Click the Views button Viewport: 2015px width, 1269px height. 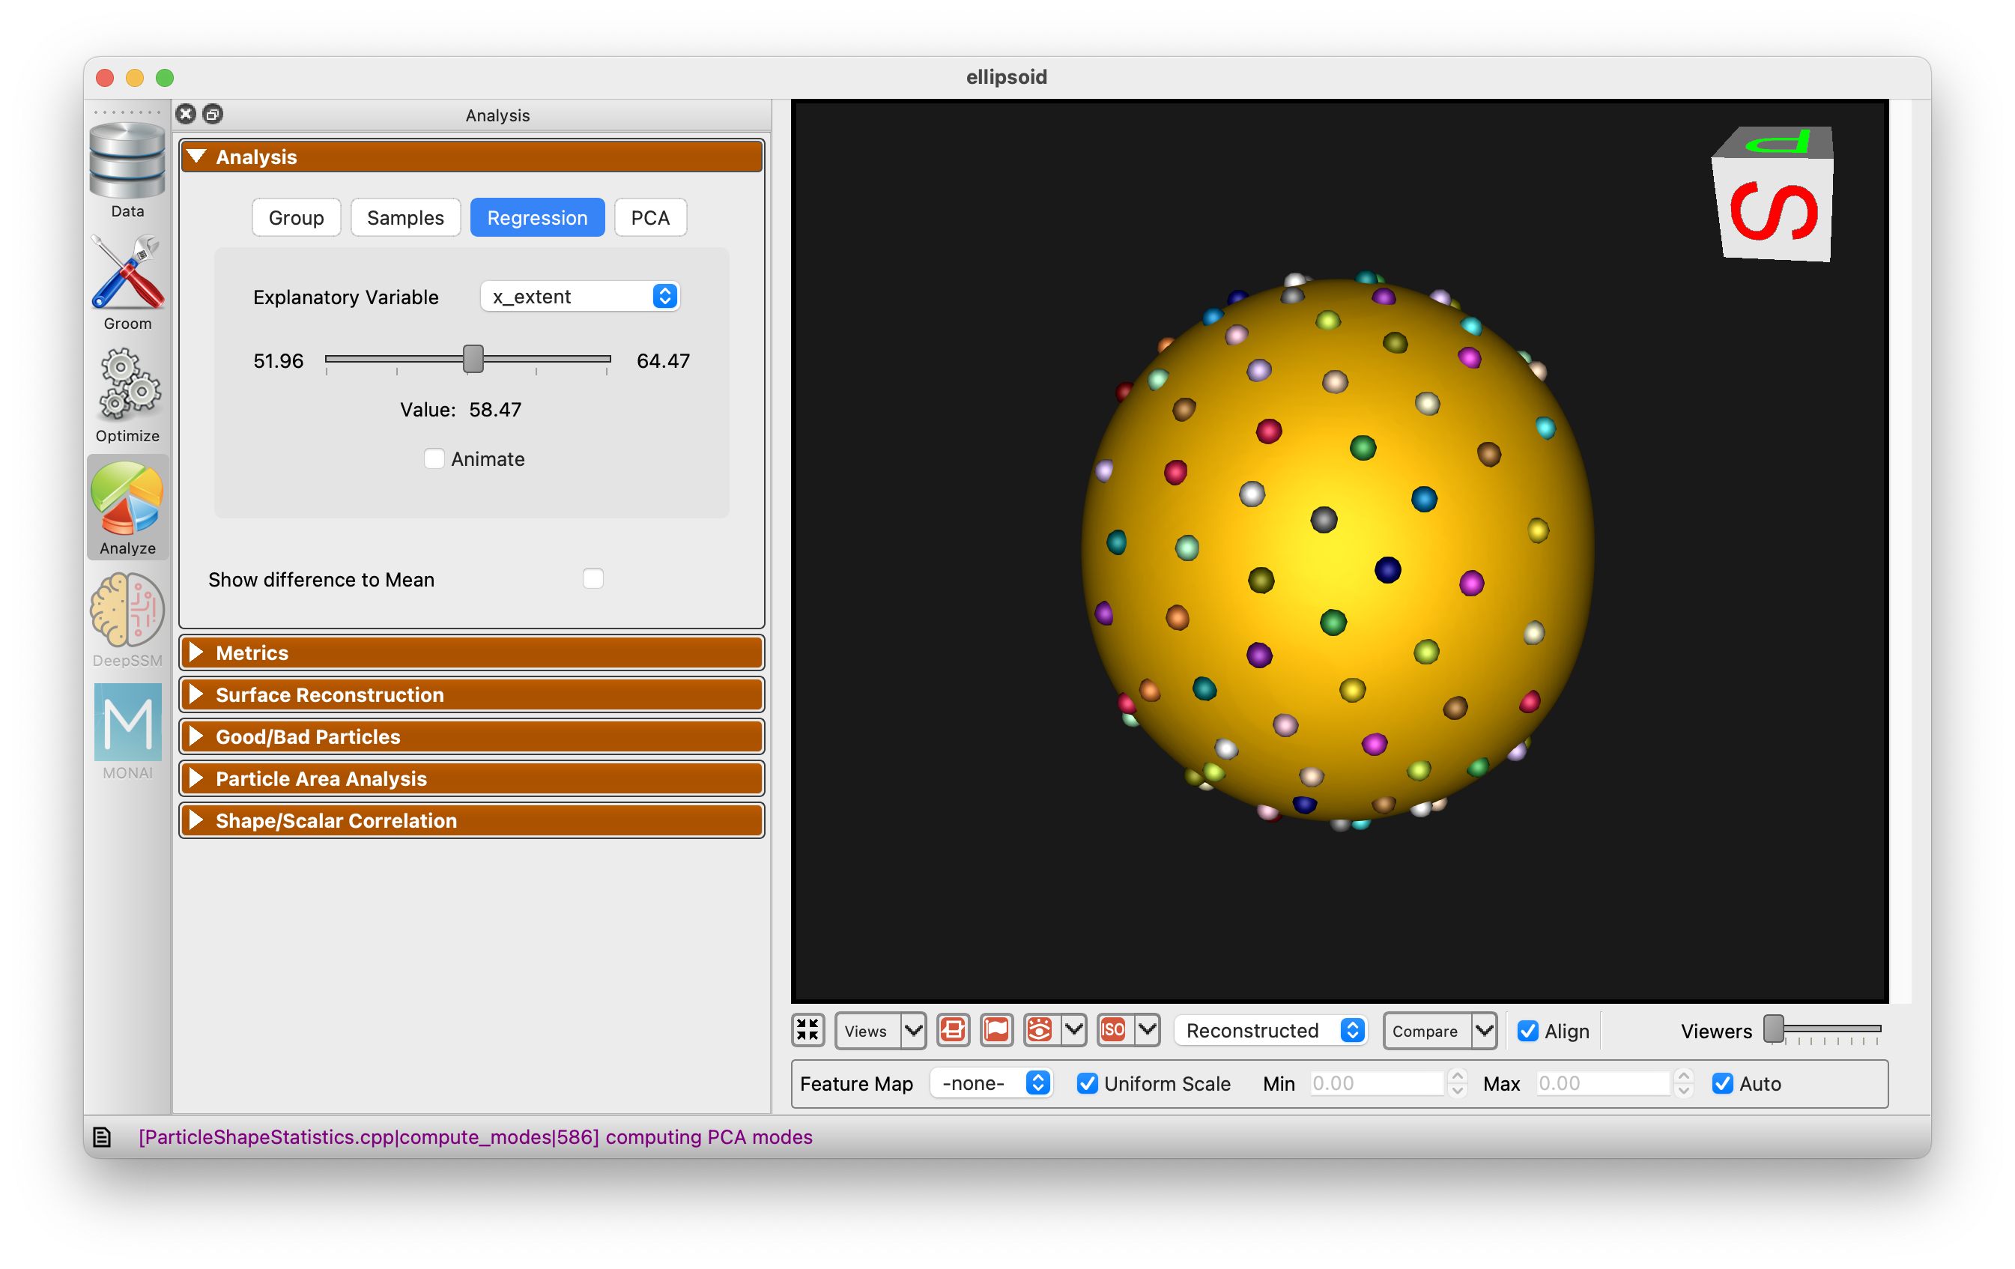click(x=867, y=1031)
